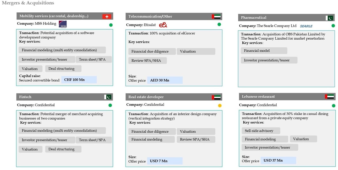Image resolution: width=338 pixels, height=170 pixels.
Task: Click the 'Company: The Searle Company Ltd' text
Action: (268, 26)
